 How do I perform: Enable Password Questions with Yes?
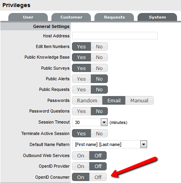(x=81, y=111)
